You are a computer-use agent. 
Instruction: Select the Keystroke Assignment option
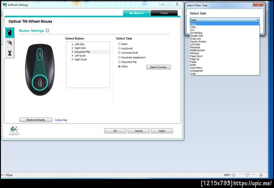[x=132, y=58]
